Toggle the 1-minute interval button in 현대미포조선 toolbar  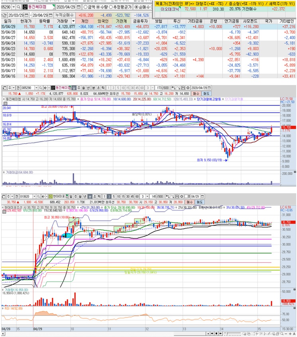click(104, 196)
